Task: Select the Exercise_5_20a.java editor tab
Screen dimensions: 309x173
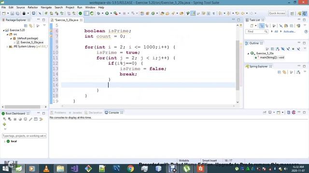Action: 67,20
